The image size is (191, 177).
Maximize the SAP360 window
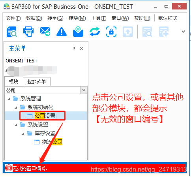pyautogui.click(x=166, y=6)
